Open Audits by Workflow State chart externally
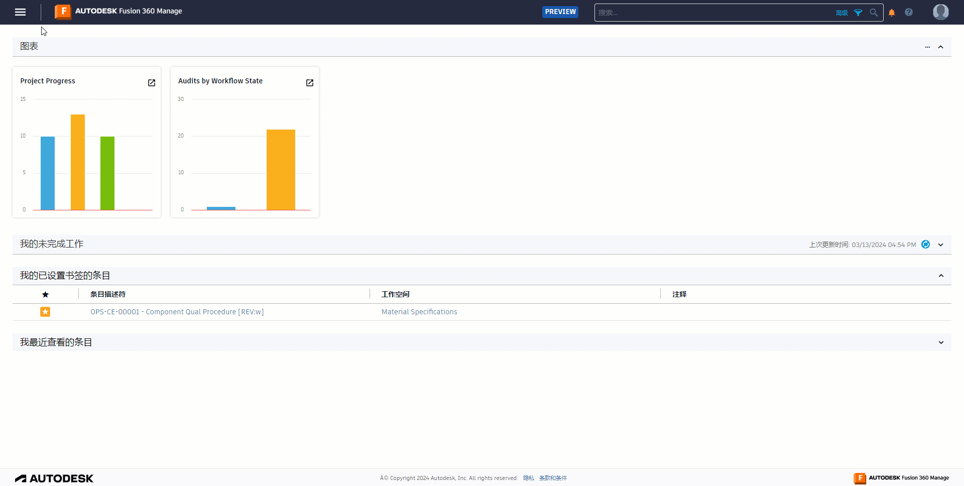This screenshot has width=964, height=486. point(310,83)
